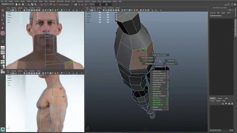
Task: Expand the Mapping submenu
Action: pyautogui.click(x=160, y=107)
